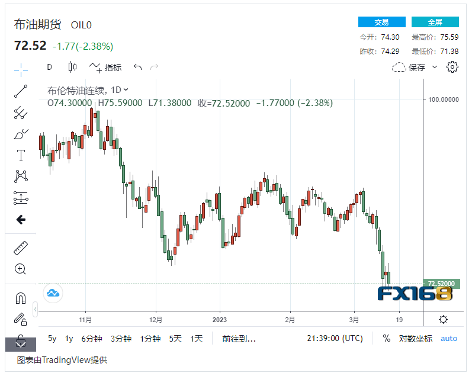This screenshot has height=373, width=472.
Task: Toggle magnet mode for drawings
Action: (x=21, y=298)
